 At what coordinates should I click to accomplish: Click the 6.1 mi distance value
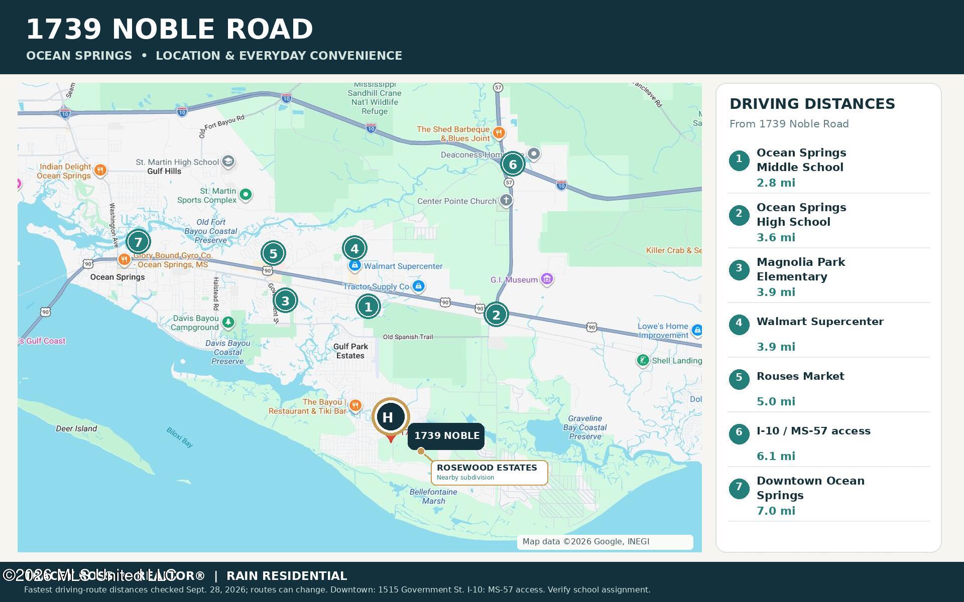coord(776,457)
